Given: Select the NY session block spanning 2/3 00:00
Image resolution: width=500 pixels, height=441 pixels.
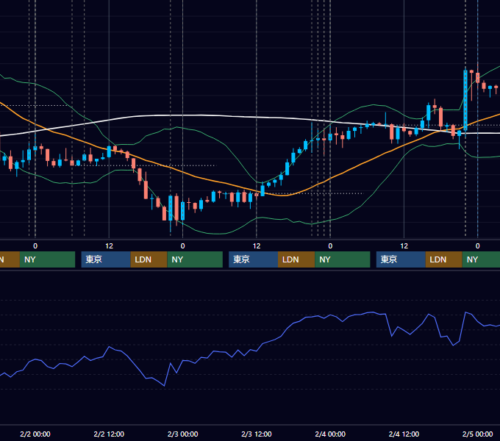Looking at the screenshot, I should tap(195, 259).
